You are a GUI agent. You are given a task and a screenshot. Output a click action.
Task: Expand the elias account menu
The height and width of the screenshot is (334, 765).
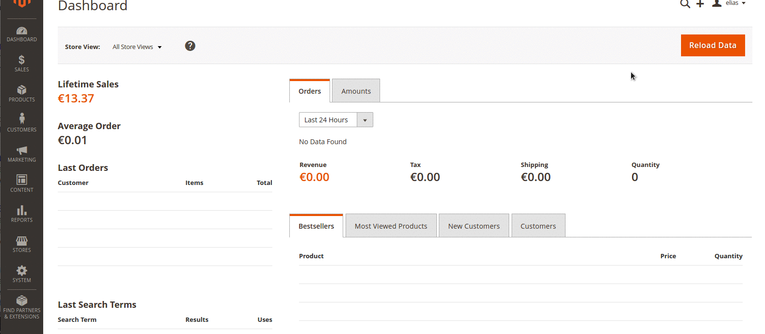tap(730, 3)
